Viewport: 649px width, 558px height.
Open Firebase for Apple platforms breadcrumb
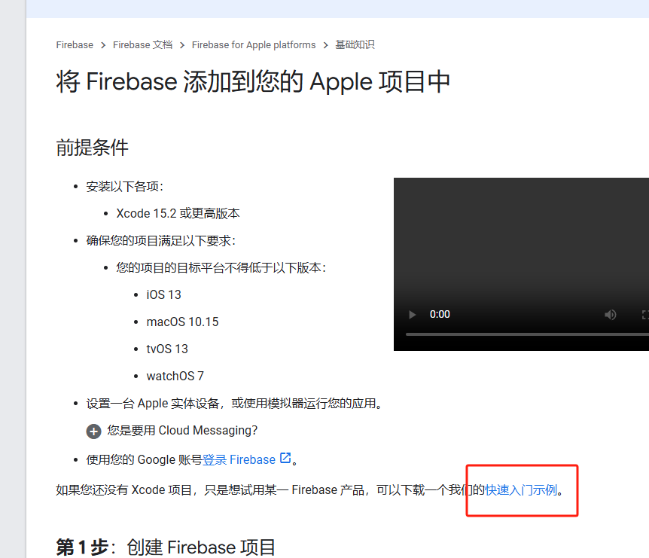254,44
